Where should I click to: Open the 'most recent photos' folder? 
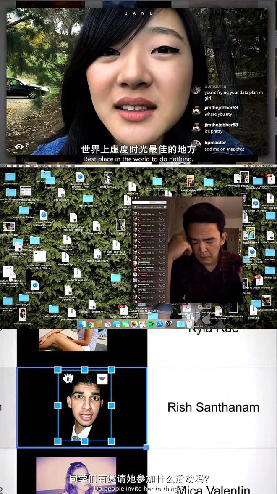click(157, 181)
